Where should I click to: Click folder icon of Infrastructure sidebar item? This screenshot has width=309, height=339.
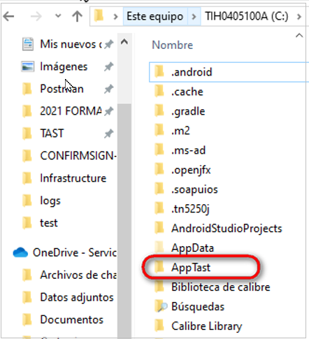point(27,178)
